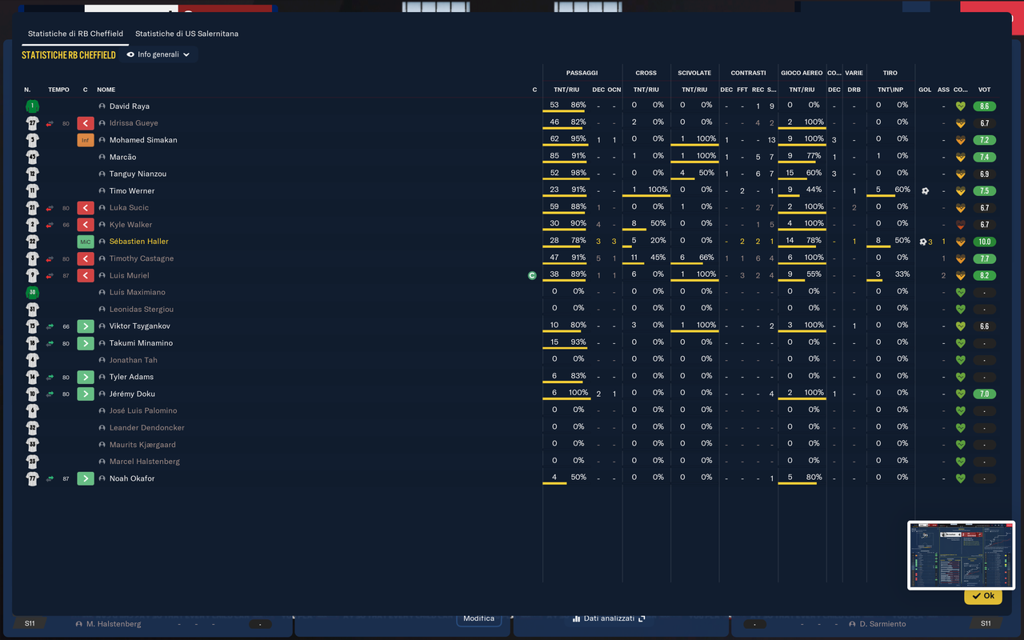1024x640 pixels.
Task: Open Leander Dendoncker's player profile
Action: [x=147, y=428]
